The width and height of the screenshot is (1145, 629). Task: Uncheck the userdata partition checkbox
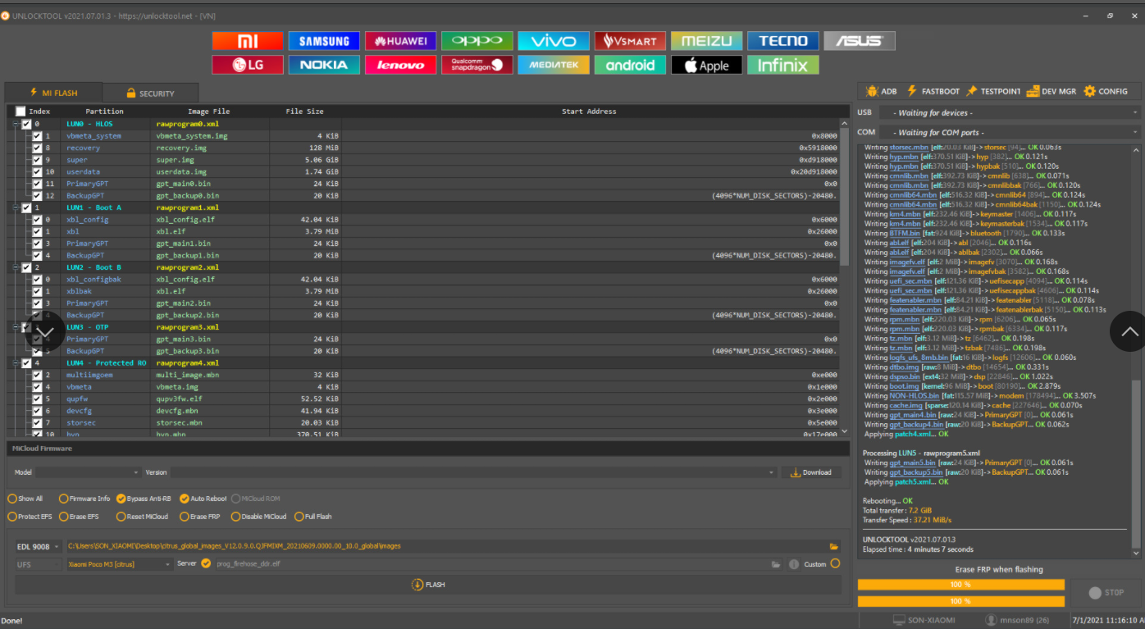click(x=37, y=172)
